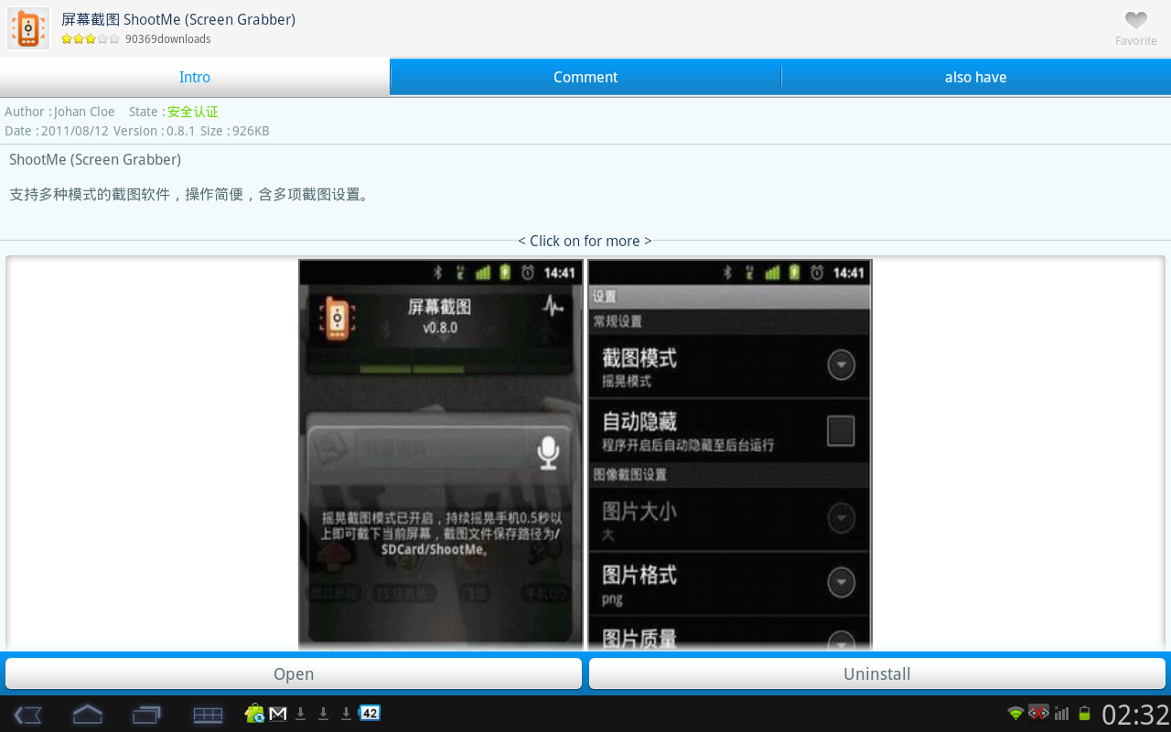
Task: Tap the Android home navigation icon
Action: tap(88, 714)
